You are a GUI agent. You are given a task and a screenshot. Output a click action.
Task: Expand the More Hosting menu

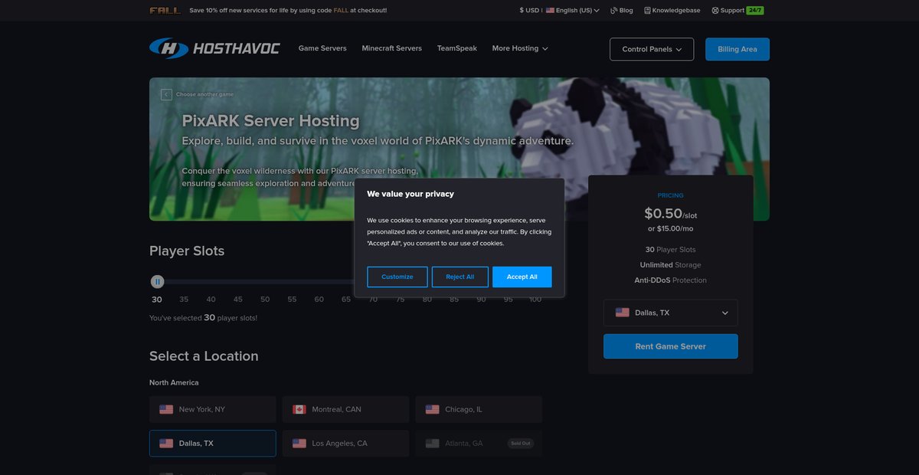pyautogui.click(x=520, y=48)
